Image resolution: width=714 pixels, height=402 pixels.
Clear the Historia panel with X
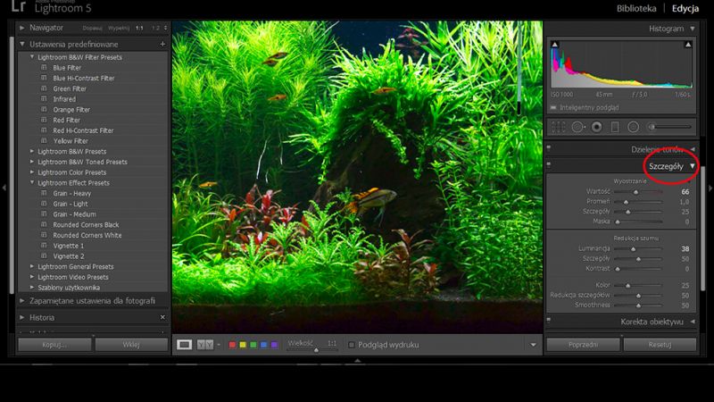[162, 317]
